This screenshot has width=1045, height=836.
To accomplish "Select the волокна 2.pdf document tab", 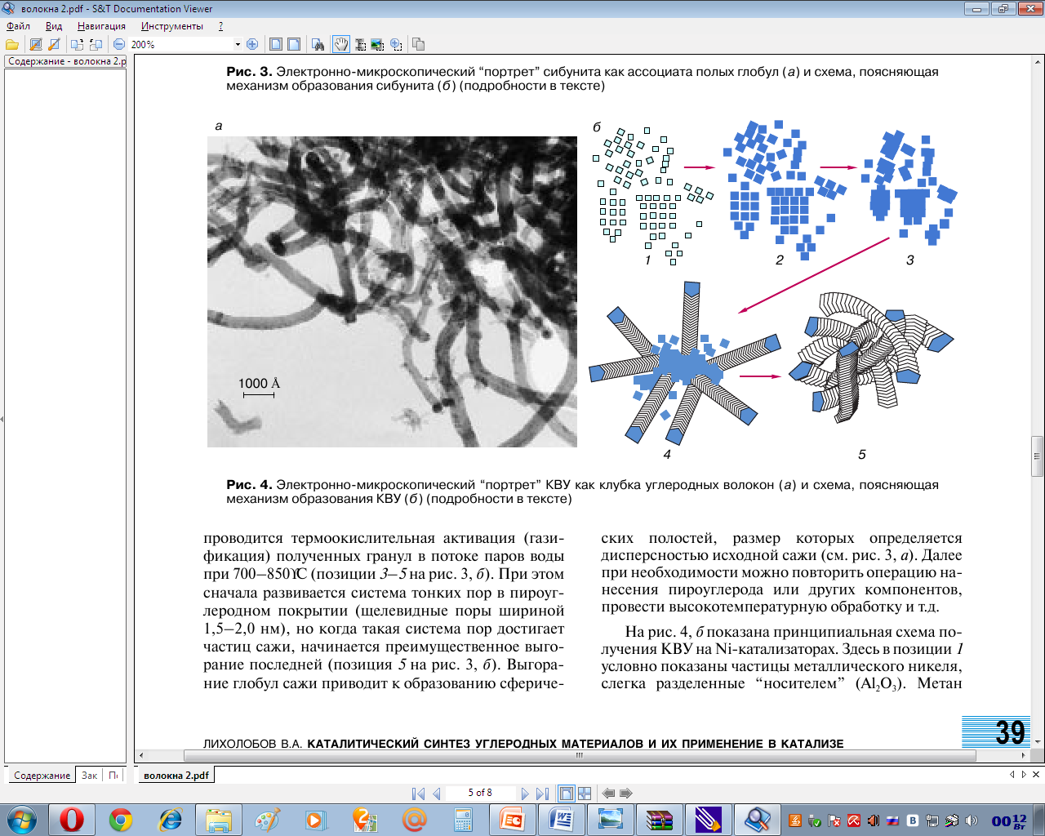I will 176,775.
